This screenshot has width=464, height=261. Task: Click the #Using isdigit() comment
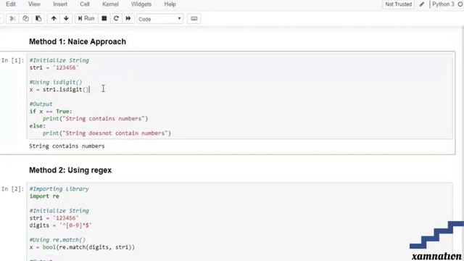click(x=56, y=82)
